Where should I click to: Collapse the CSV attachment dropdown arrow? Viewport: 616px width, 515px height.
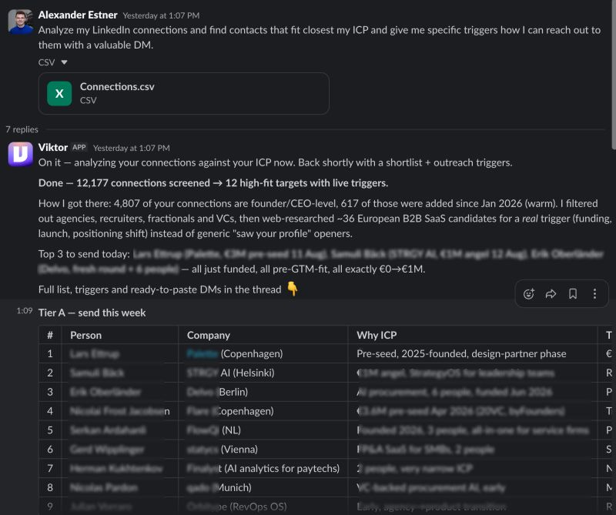(x=64, y=62)
